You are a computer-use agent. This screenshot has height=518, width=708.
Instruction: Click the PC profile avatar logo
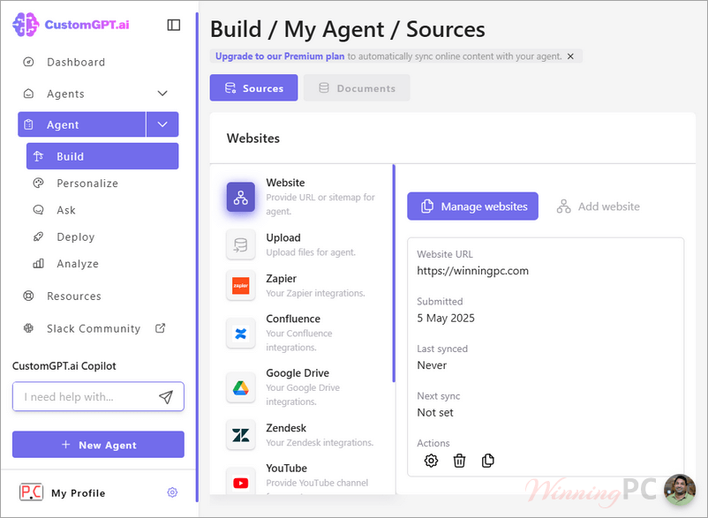[31, 492]
